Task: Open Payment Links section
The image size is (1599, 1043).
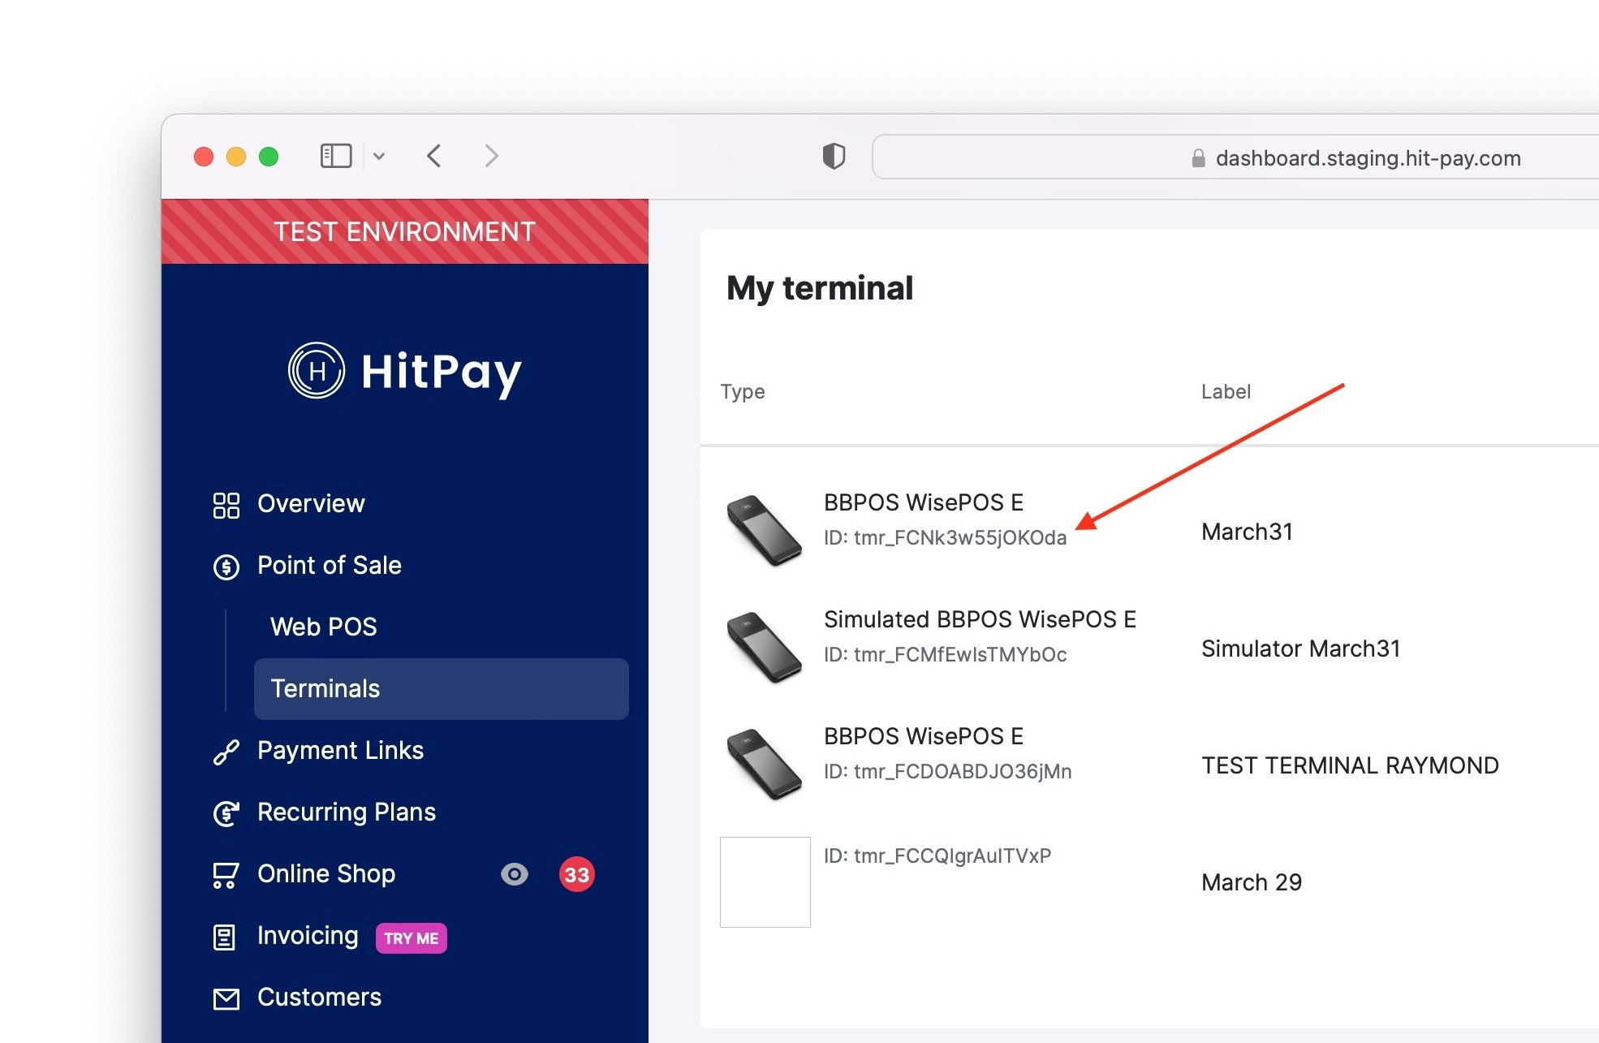Action: click(340, 751)
